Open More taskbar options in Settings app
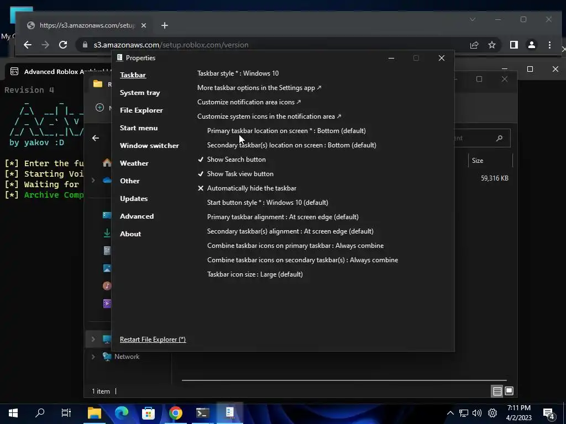 coord(259,88)
